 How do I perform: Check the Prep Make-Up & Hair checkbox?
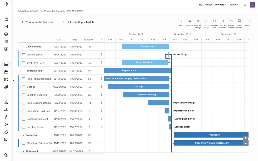click(x=24, y=111)
